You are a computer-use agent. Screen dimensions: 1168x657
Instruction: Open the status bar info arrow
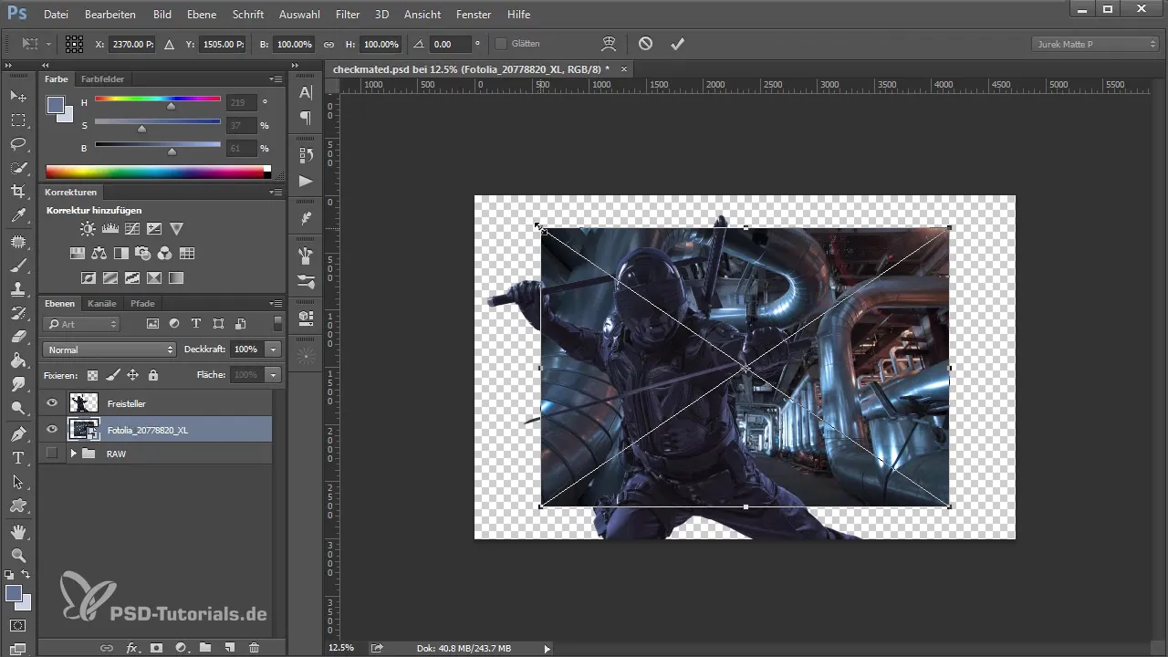click(547, 648)
